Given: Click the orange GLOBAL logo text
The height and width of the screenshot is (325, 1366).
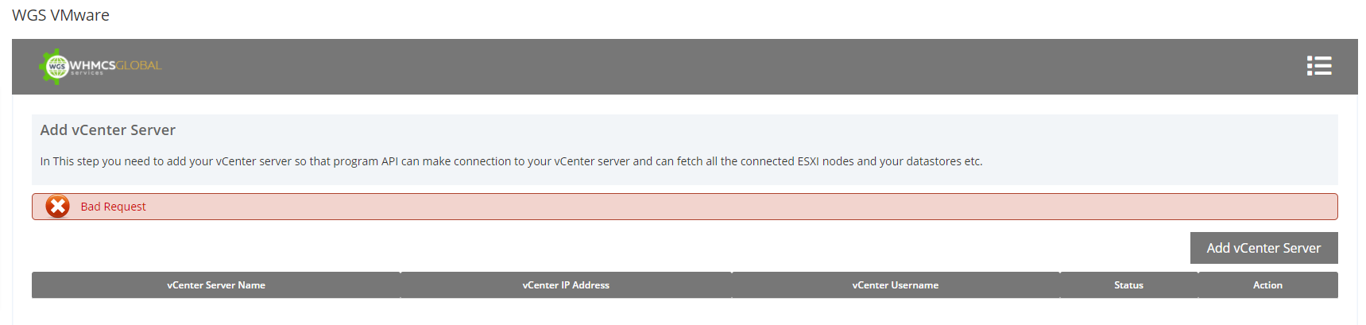Looking at the screenshot, I should [139, 64].
